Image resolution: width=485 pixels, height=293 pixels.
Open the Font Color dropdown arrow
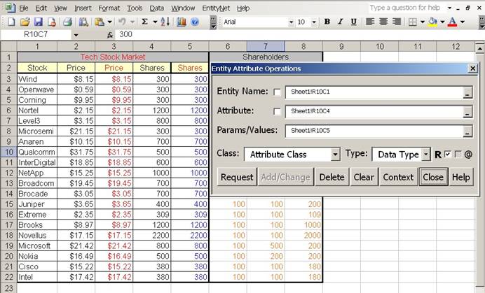[x=463, y=22]
